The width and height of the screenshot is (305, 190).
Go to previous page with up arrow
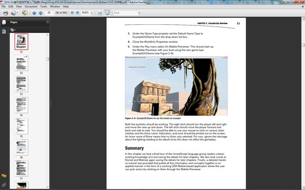click(34, 13)
